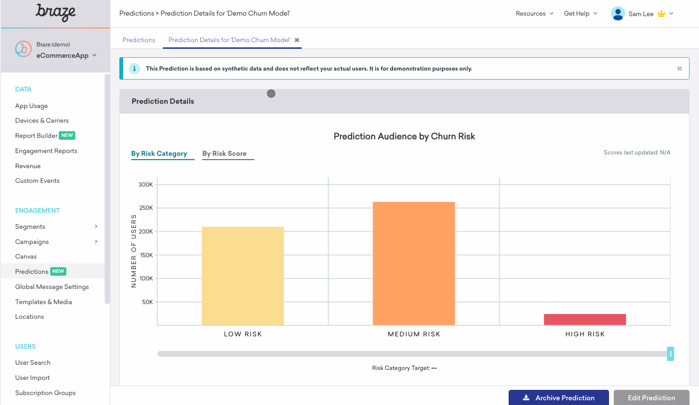Open Locations in the sidebar
The image size is (699, 405).
pyautogui.click(x=29, y=317)
